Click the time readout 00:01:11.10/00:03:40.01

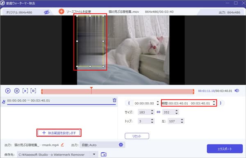215,91
